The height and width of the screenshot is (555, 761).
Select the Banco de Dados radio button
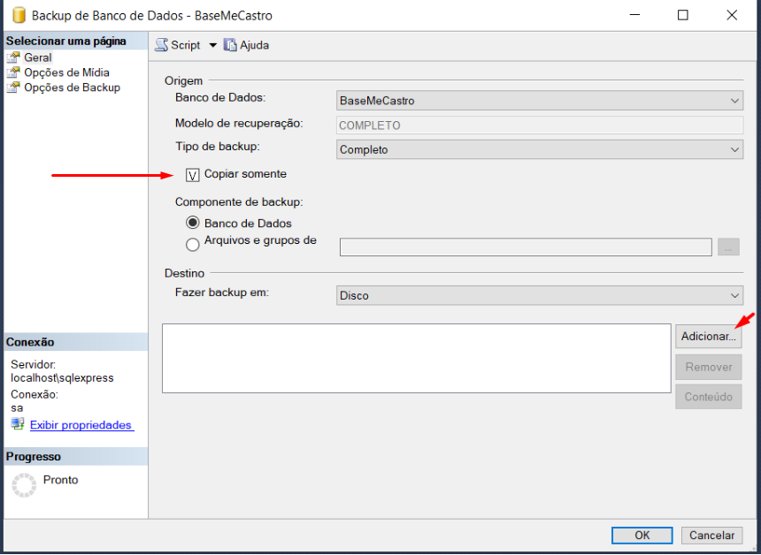click(193, 224)
